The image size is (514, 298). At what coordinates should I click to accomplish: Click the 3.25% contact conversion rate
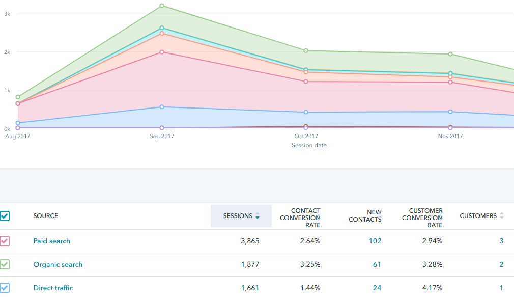coord(310,264)
